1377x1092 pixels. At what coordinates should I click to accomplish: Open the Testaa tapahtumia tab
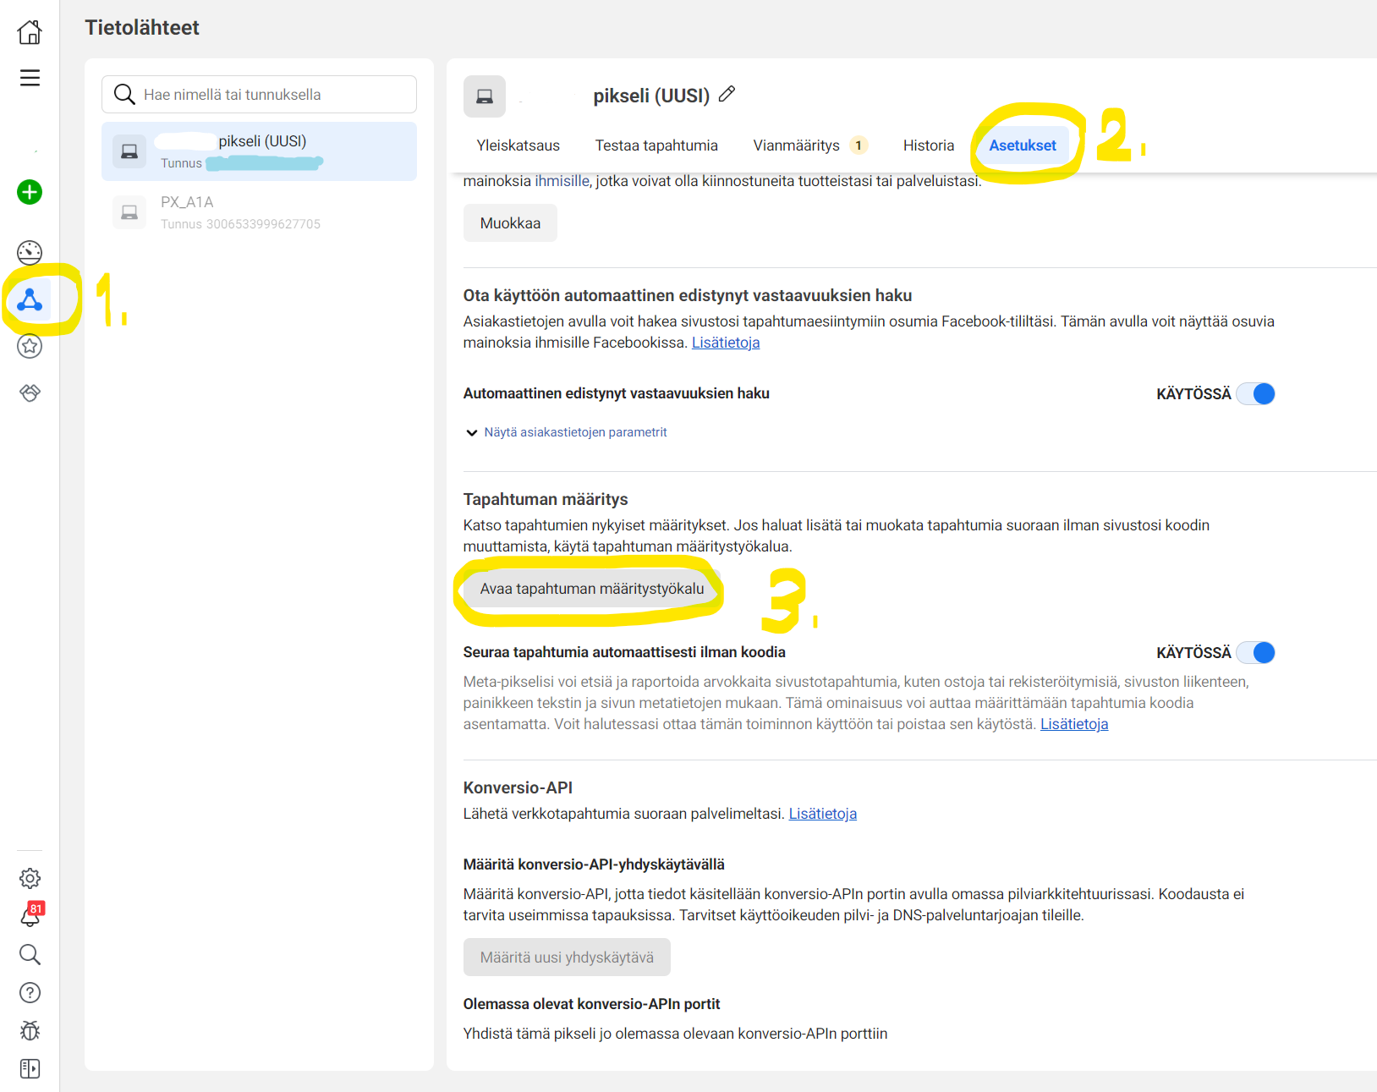[656, 145]
